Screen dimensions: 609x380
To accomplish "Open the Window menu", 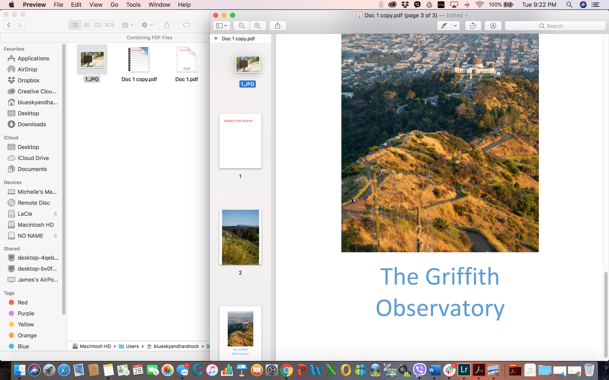I will pos(159,5).
